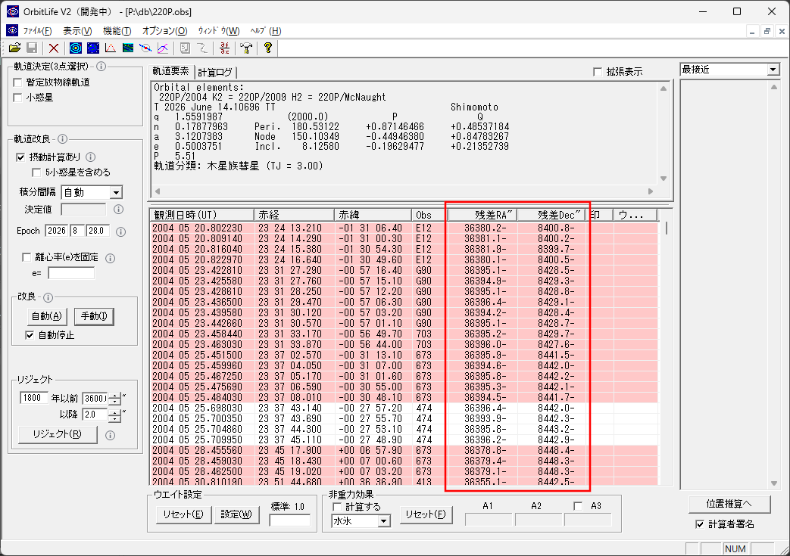Open the orbit diagram view icon
This screenshot has width=790, height=556.
tap(76, 48)
